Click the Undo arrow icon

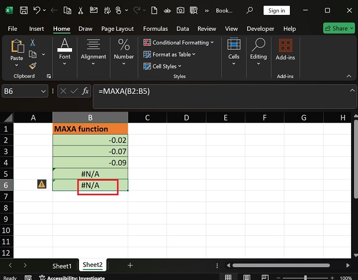[37, 10]
